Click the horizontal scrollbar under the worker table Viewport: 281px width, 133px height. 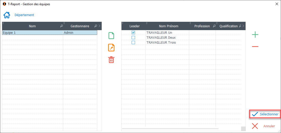170,129
